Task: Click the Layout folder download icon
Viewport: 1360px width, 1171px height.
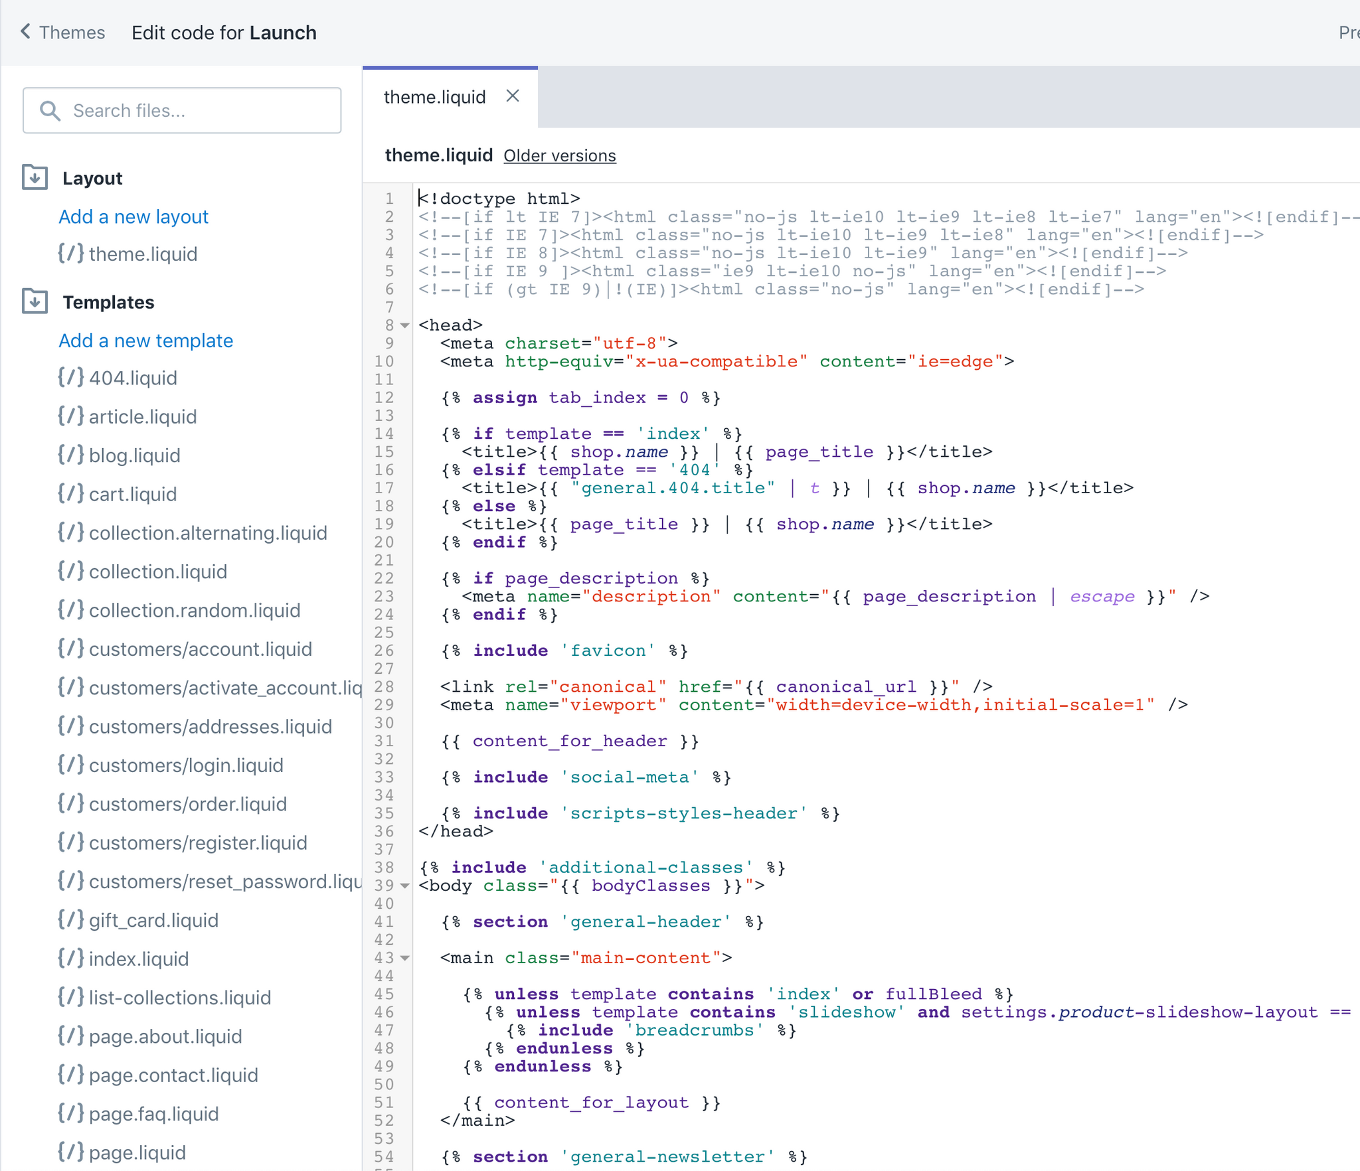Action: pyautogui.click(x=35, y=177)
